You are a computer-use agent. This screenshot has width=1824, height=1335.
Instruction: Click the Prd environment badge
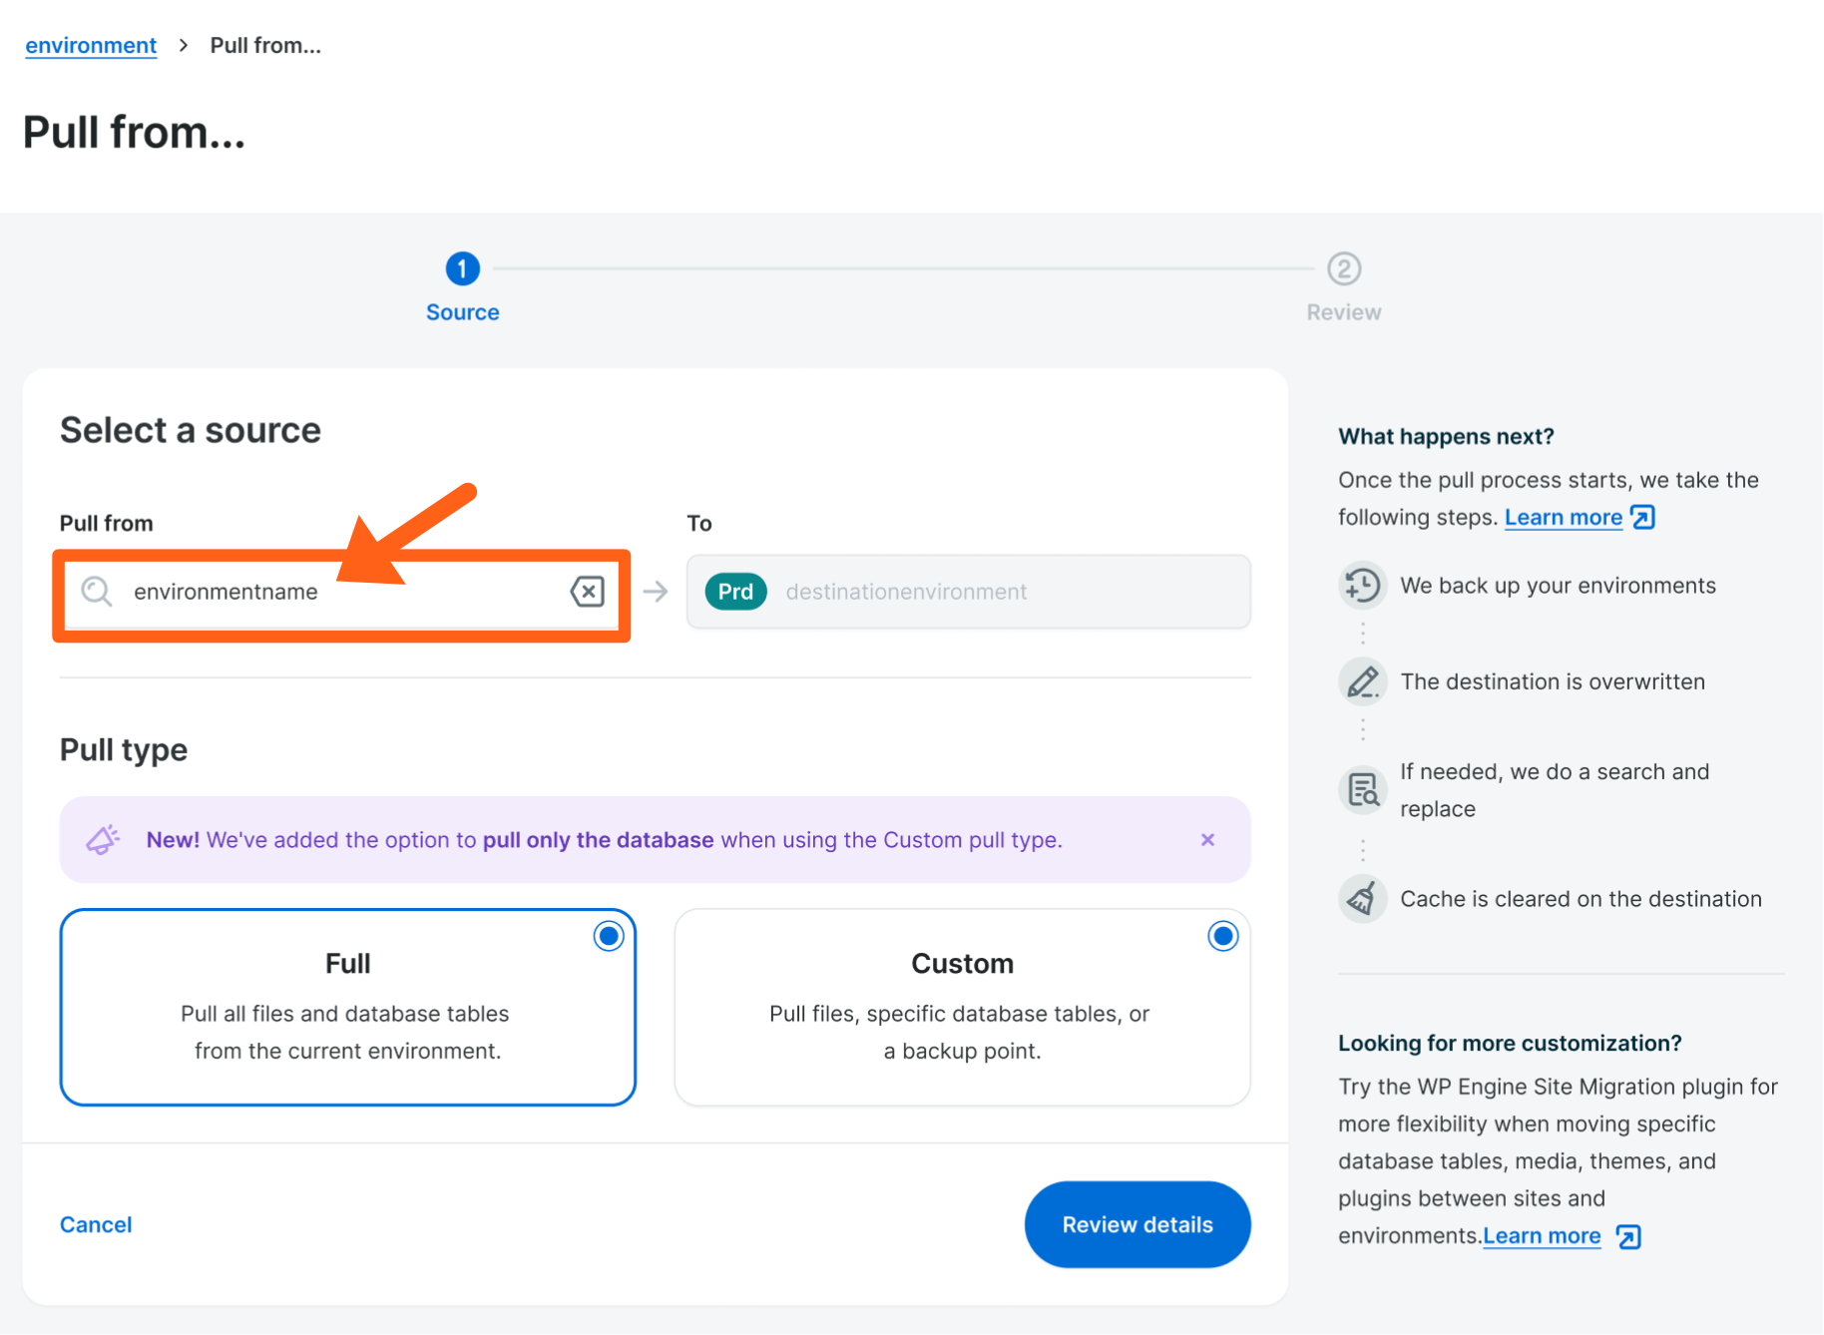(x=735, y=592)
